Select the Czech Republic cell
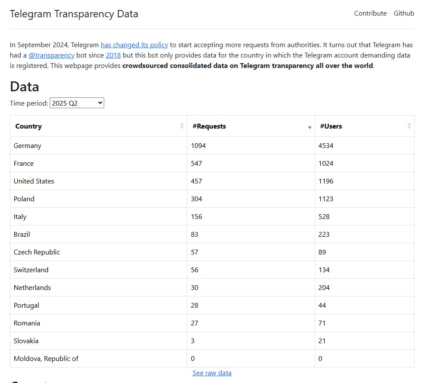This screenshot has height=383, width=431. (37, 252)
